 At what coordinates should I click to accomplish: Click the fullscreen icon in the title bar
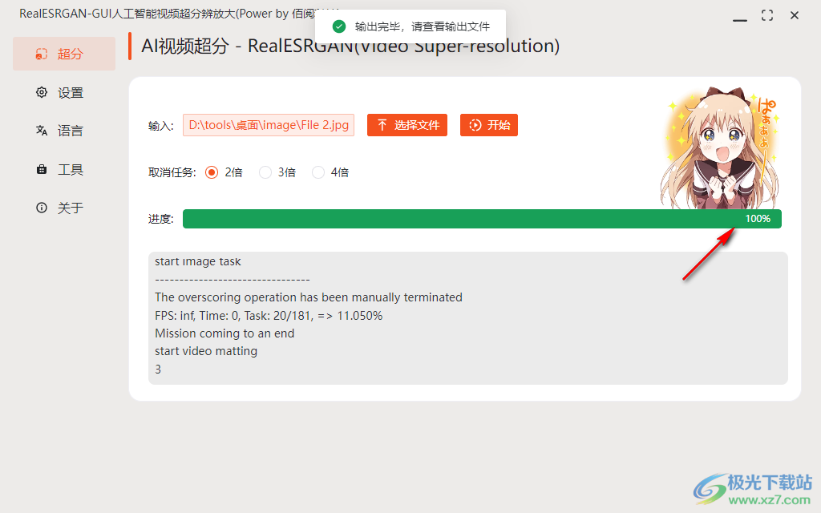click(x=766, y=14)
